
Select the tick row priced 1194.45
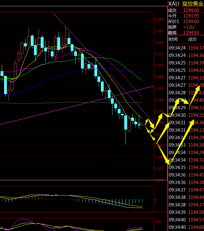186,175
